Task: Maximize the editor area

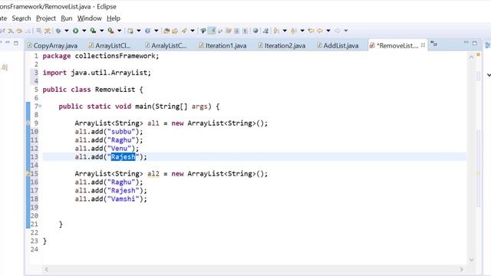Action: [475, 43]
